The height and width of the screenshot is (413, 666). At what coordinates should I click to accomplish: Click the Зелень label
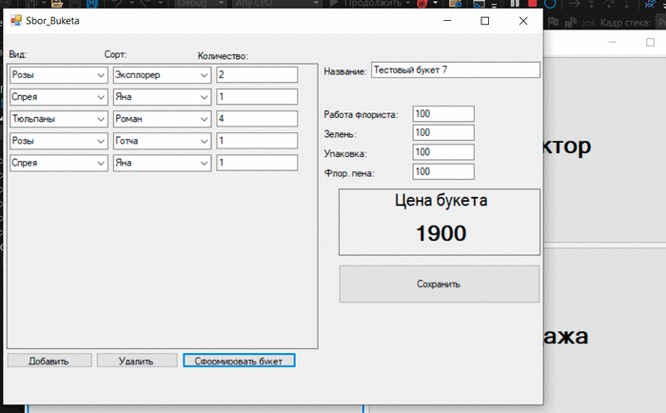click(x=340, y=134)
